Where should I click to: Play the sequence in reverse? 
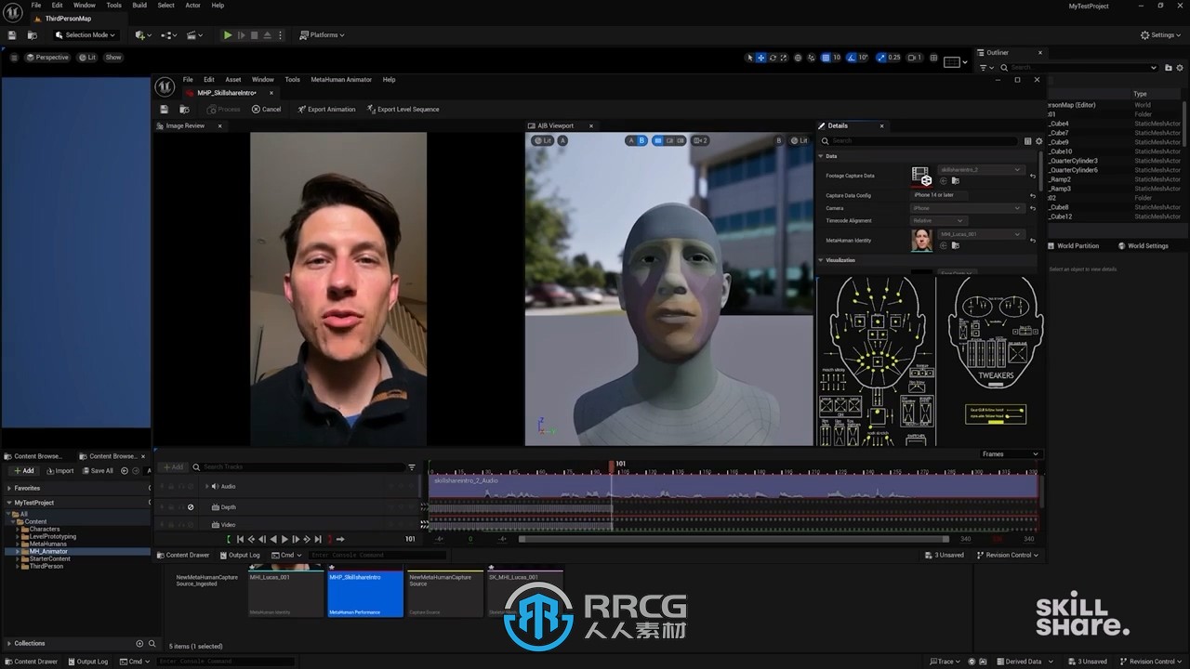[x=273, y=539]
